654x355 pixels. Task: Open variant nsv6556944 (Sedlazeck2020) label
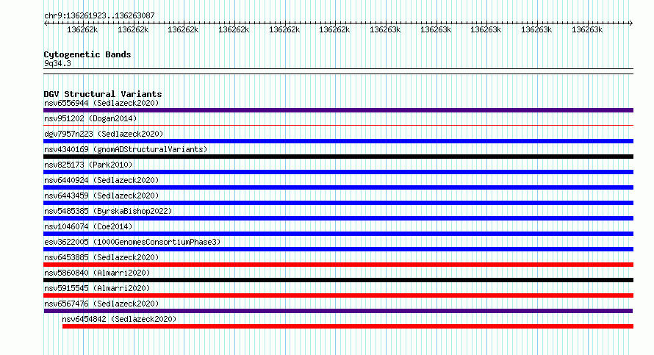pyautogui.click(x=101, y=103)
